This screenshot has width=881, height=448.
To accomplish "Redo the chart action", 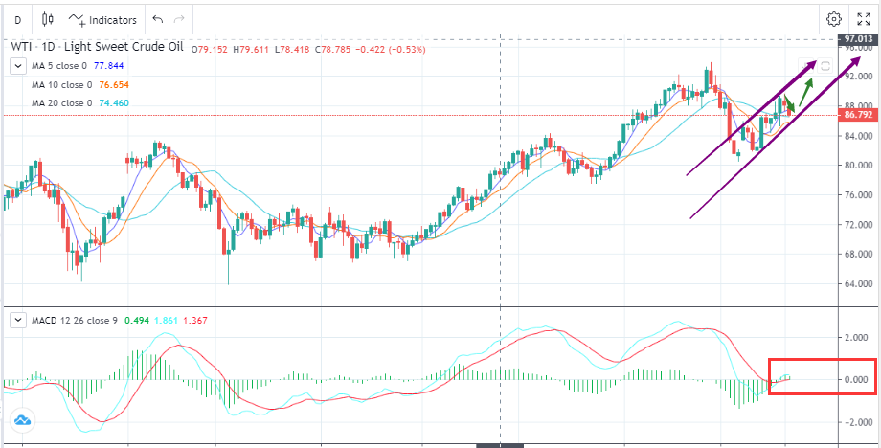I will pos(179,19).
